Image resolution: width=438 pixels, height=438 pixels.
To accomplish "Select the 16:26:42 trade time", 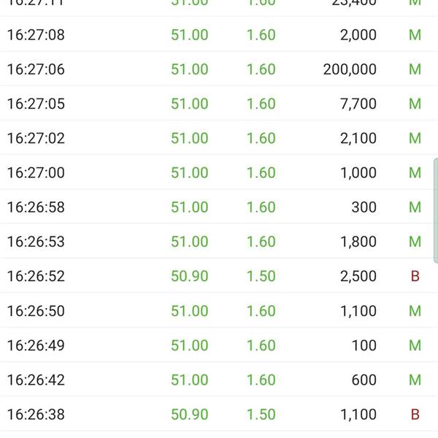I will click(x=36, y=380).
